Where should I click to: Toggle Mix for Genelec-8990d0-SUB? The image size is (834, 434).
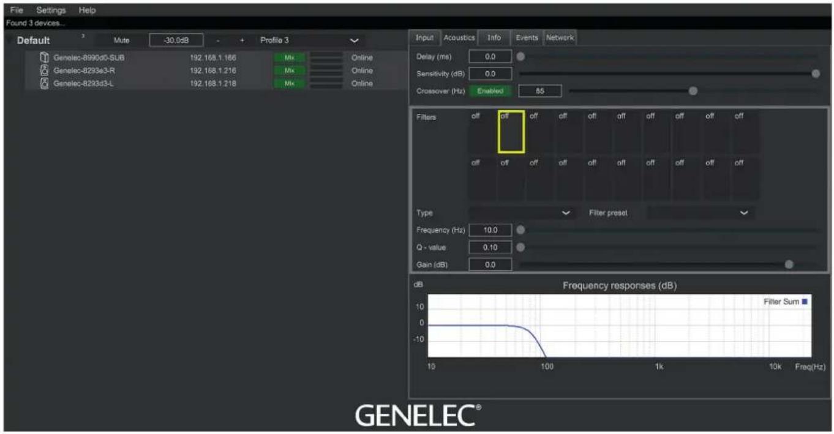click(x=290, y=58)
